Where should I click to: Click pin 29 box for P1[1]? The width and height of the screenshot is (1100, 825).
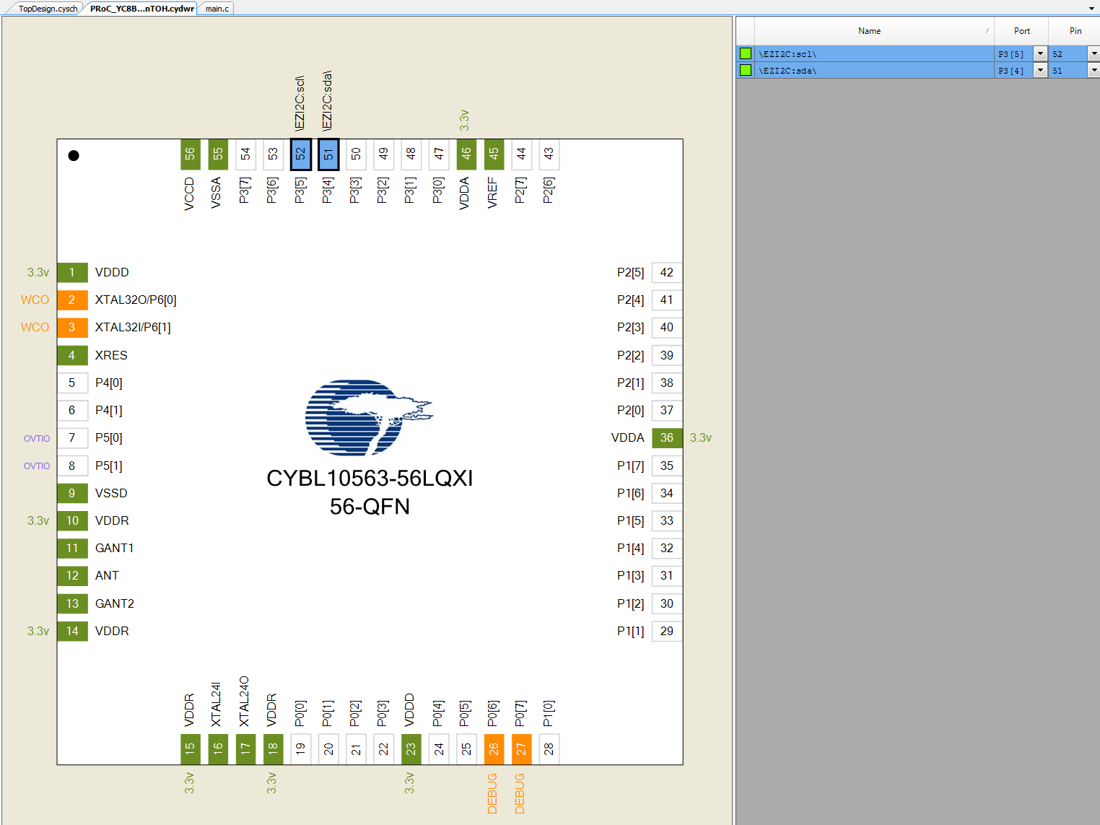(667, 631)
